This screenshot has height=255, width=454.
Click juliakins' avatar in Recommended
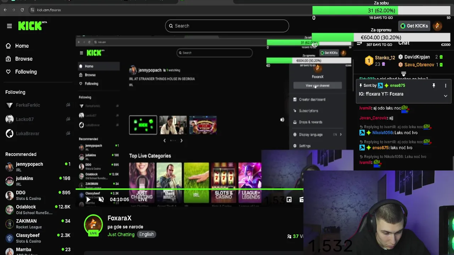pos(10,181)
